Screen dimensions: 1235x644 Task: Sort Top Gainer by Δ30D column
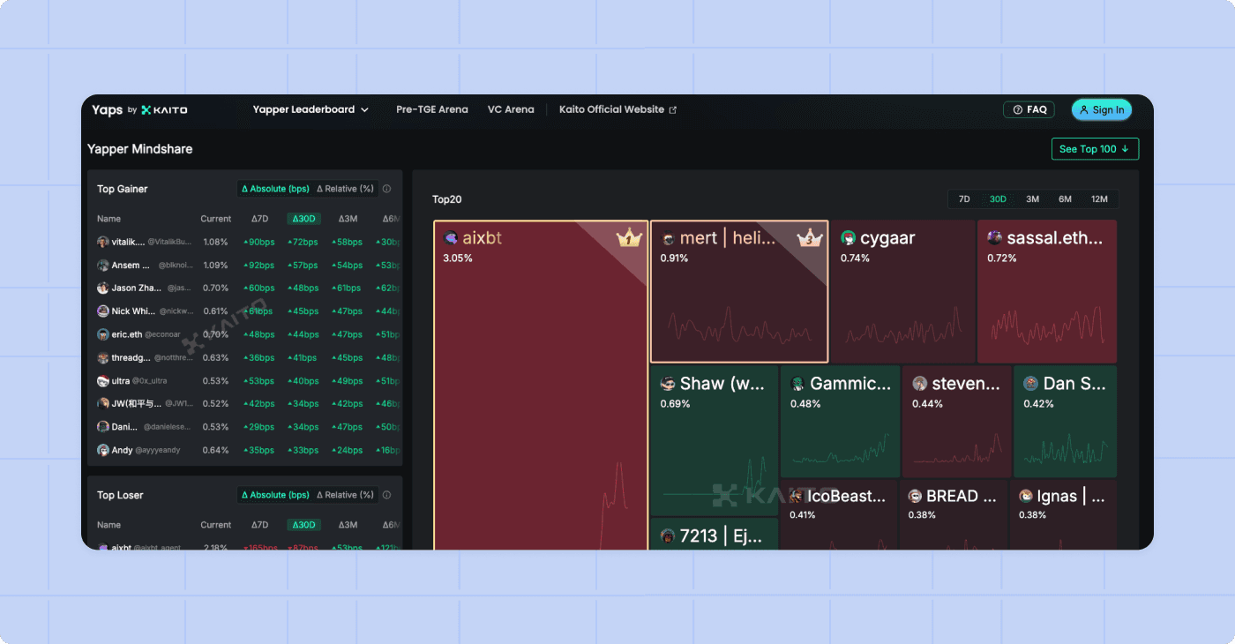(303, 219)
